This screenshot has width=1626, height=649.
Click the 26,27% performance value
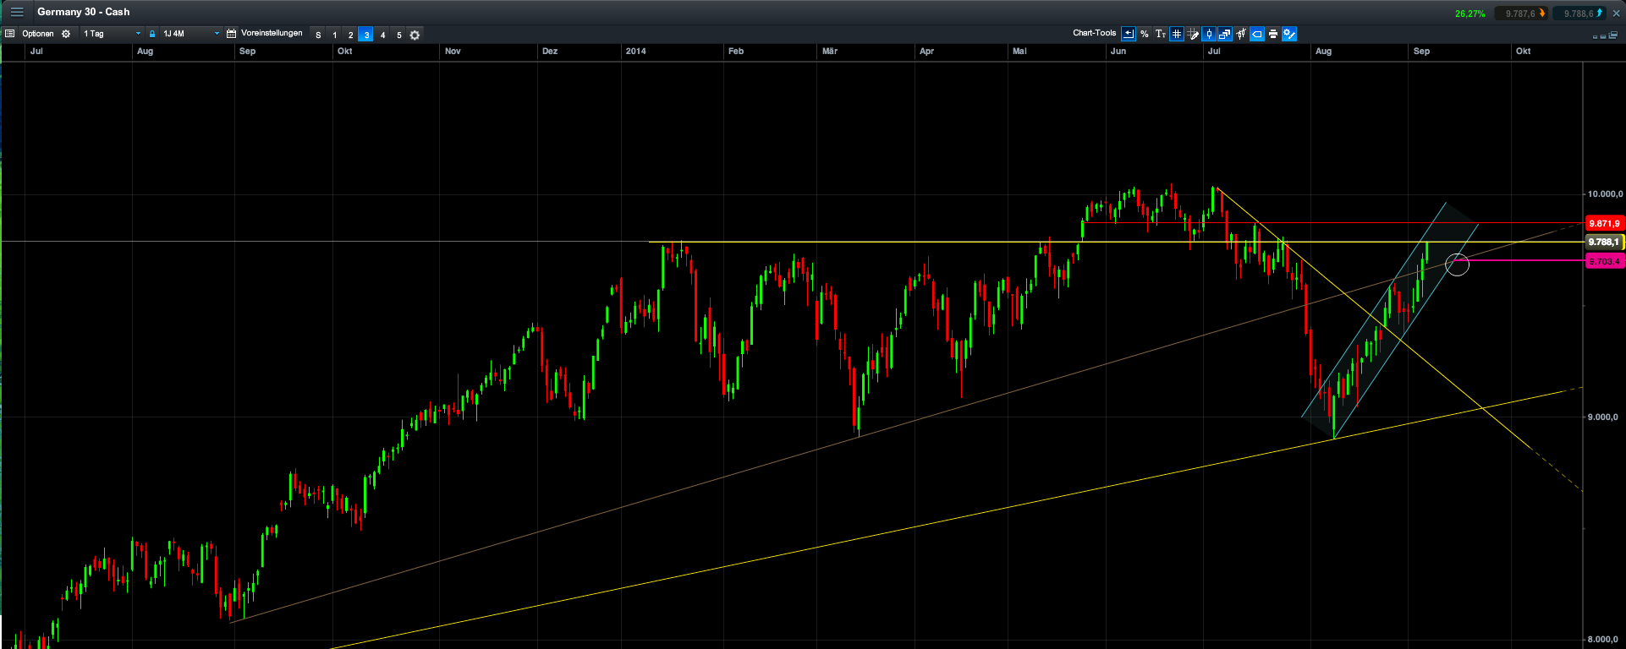(x=1470, y=14)
